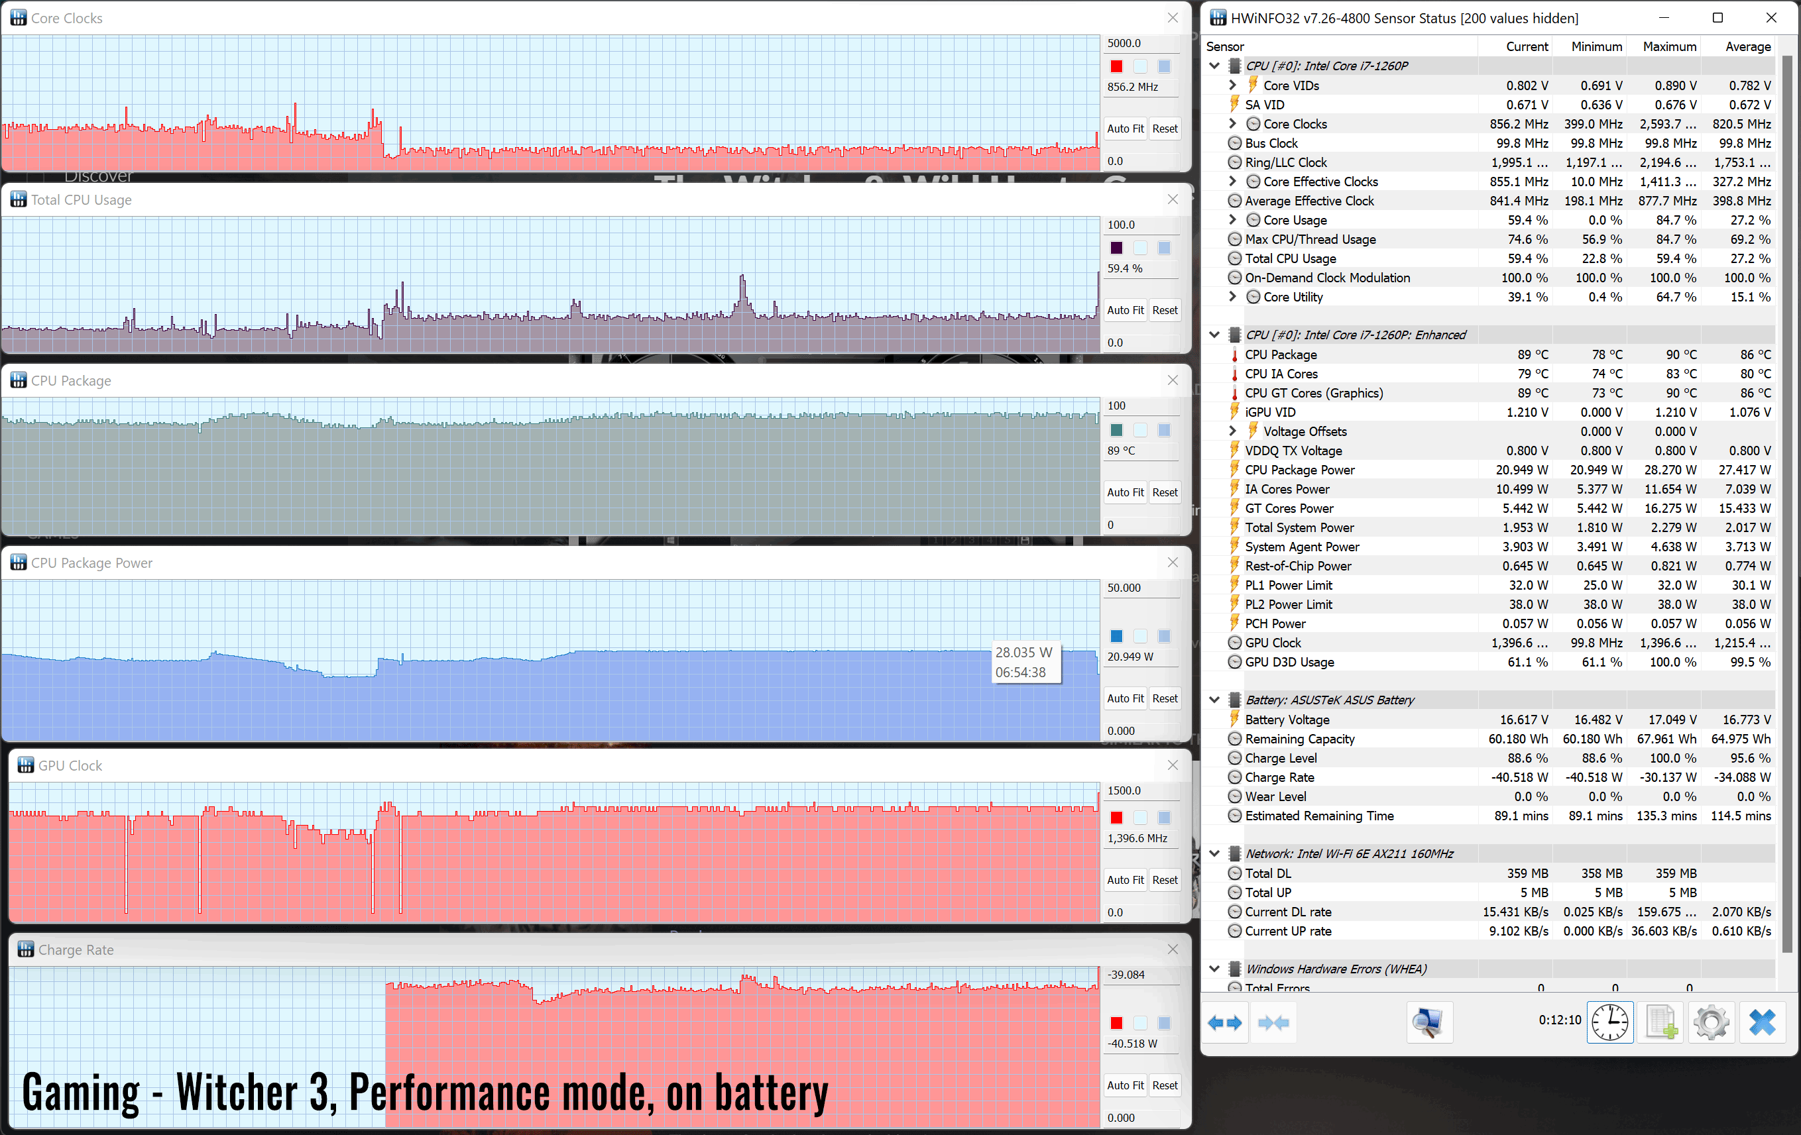Click Reset in CPU Package Power graph

click(1165, 698)
